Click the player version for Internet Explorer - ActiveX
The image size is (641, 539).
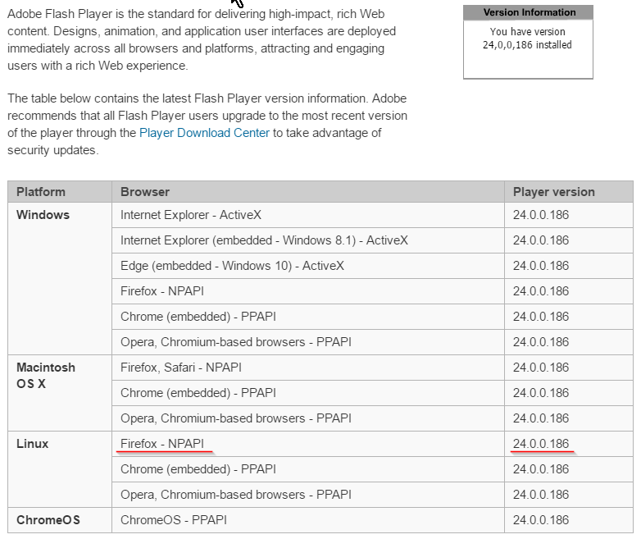pos(541,215)
